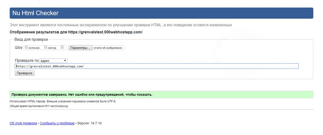Open the 'Параметры...' options button
Image resolution: width=323 pixels, height=135 pixels.
point(80,48)
